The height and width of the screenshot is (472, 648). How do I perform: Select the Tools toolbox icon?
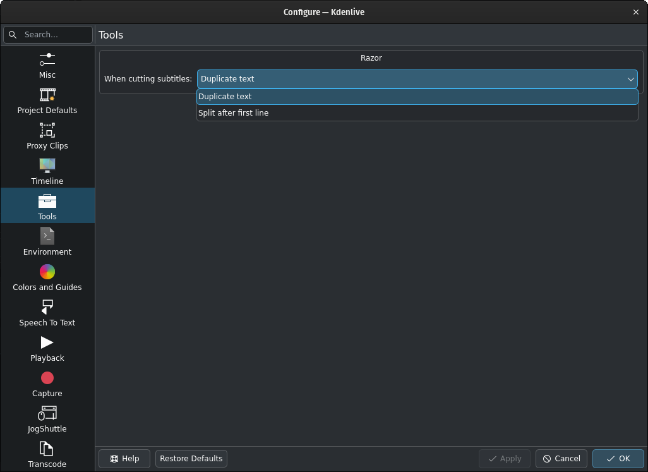pyautogui.click(x=47, y=201)
